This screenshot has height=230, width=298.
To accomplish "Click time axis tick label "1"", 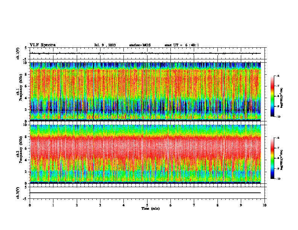I will coord(53,205).
